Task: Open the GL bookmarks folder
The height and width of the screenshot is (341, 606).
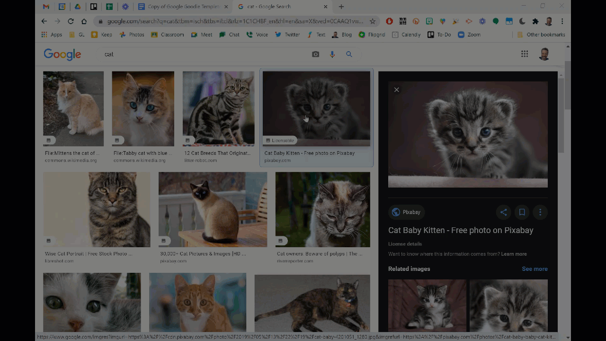Action: pyautogui.click(x=77, y=35)
